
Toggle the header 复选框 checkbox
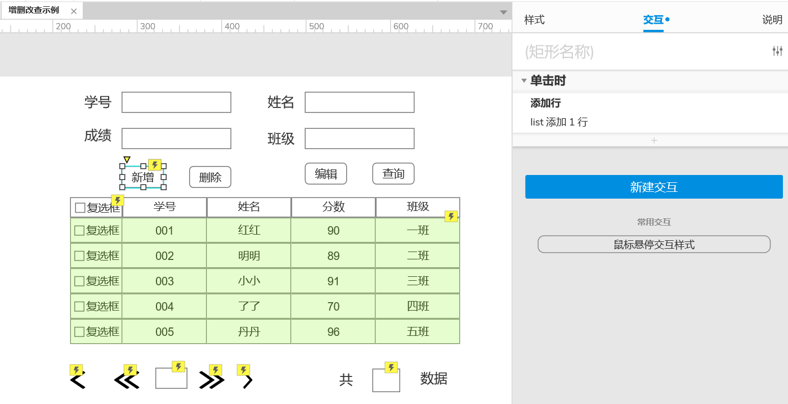pos(80,208)
